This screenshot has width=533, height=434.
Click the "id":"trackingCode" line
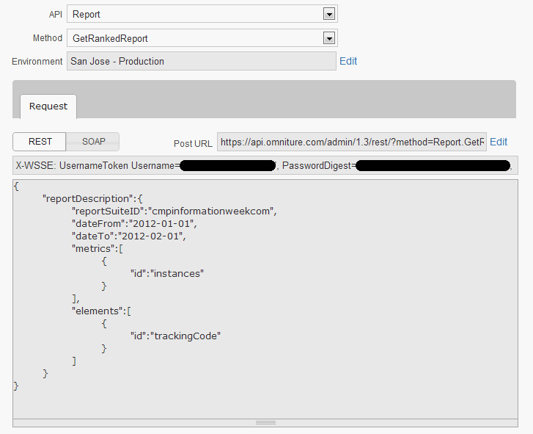tap(176, 336)
